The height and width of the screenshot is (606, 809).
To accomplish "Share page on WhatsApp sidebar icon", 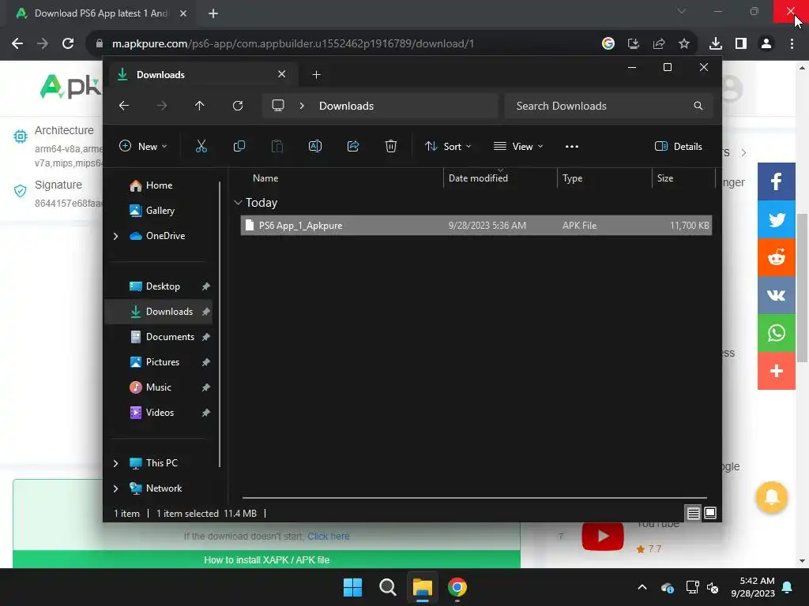I will (x=777, y=333).
